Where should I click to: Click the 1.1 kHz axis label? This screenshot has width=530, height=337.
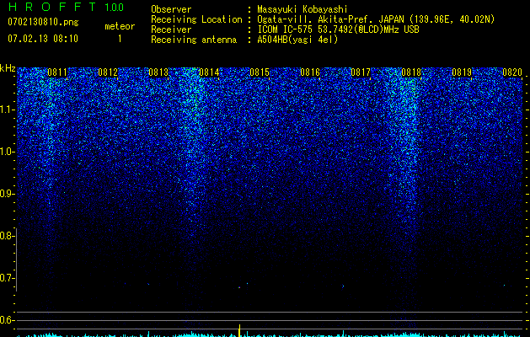point(7,110)
